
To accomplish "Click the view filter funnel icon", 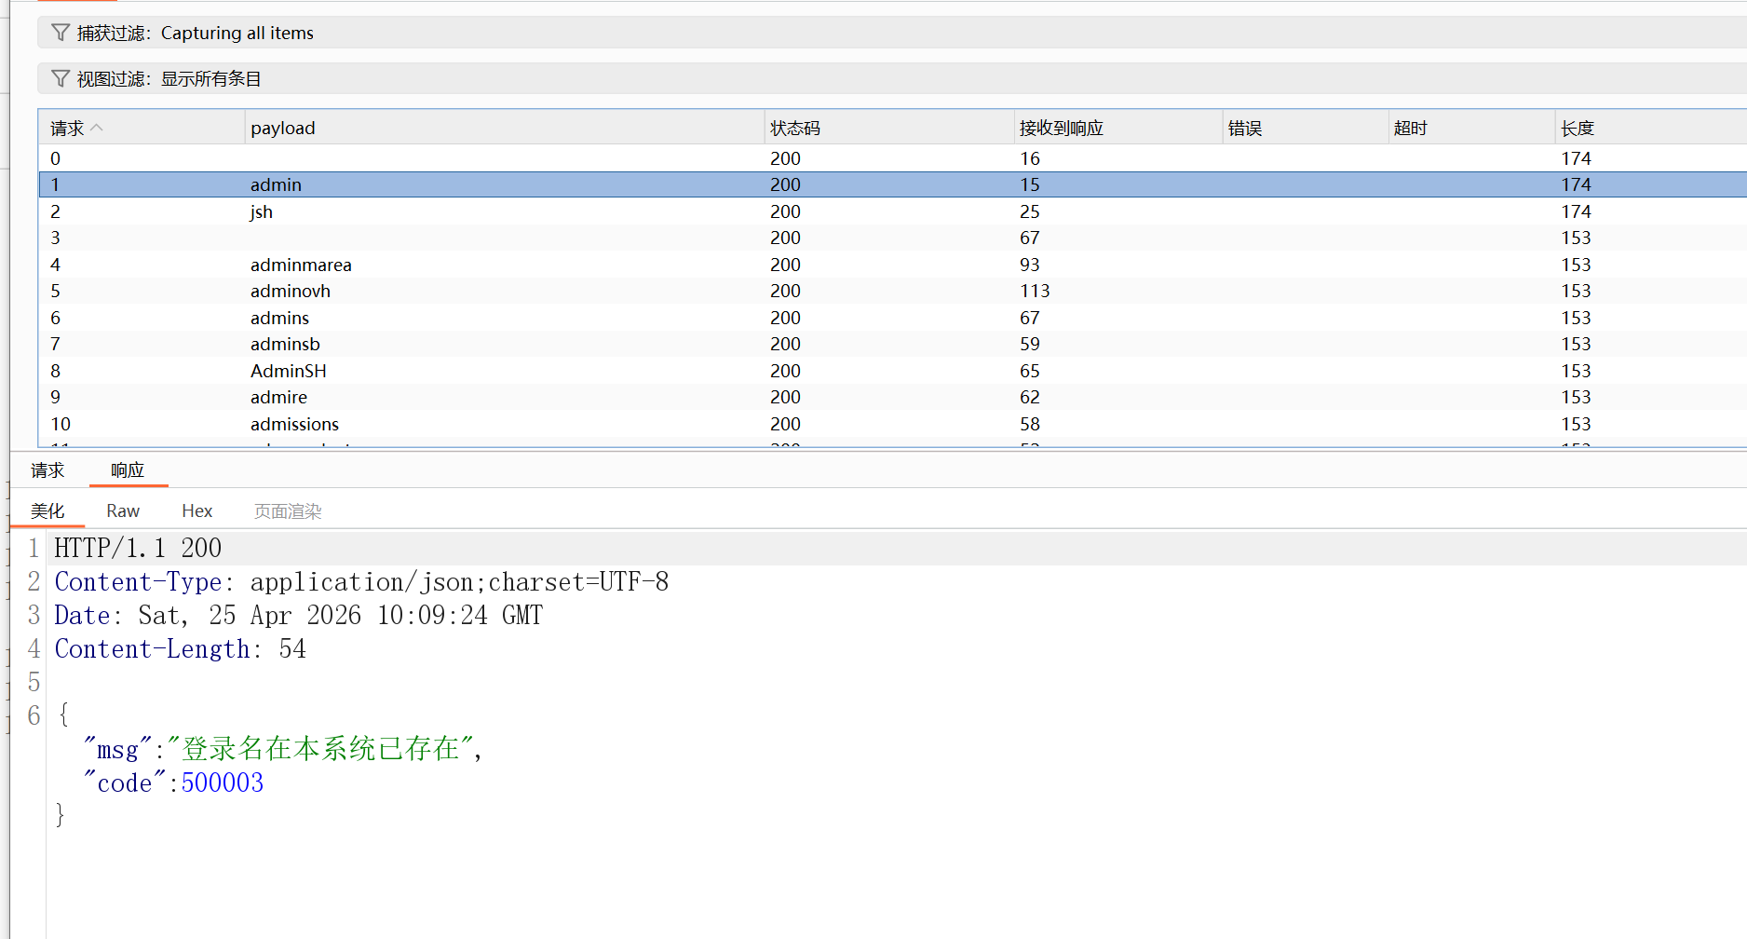I will 61,78.
